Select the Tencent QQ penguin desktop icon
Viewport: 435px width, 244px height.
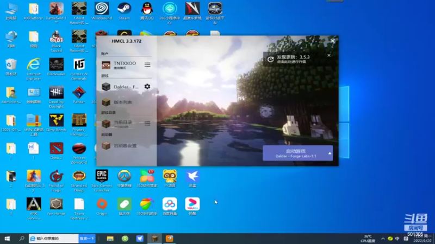[147, 11]
